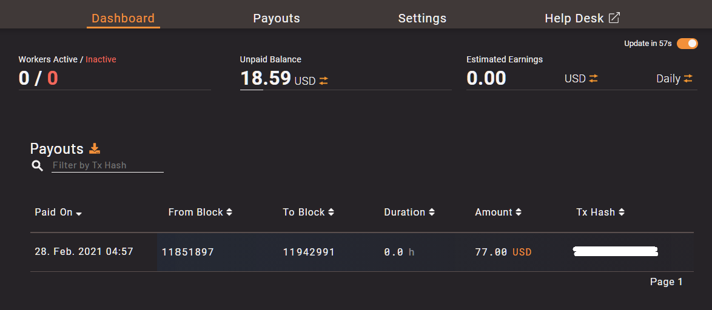Sort by Tx Hash column arrows

pyautogui.click(x=622, y=212)
